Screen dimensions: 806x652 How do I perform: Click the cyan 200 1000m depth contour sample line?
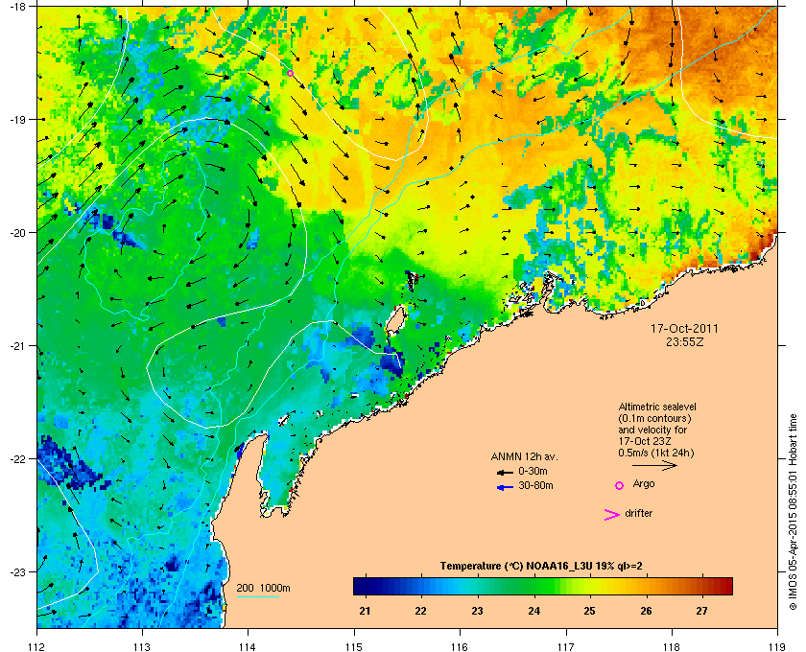click(257, 596)
